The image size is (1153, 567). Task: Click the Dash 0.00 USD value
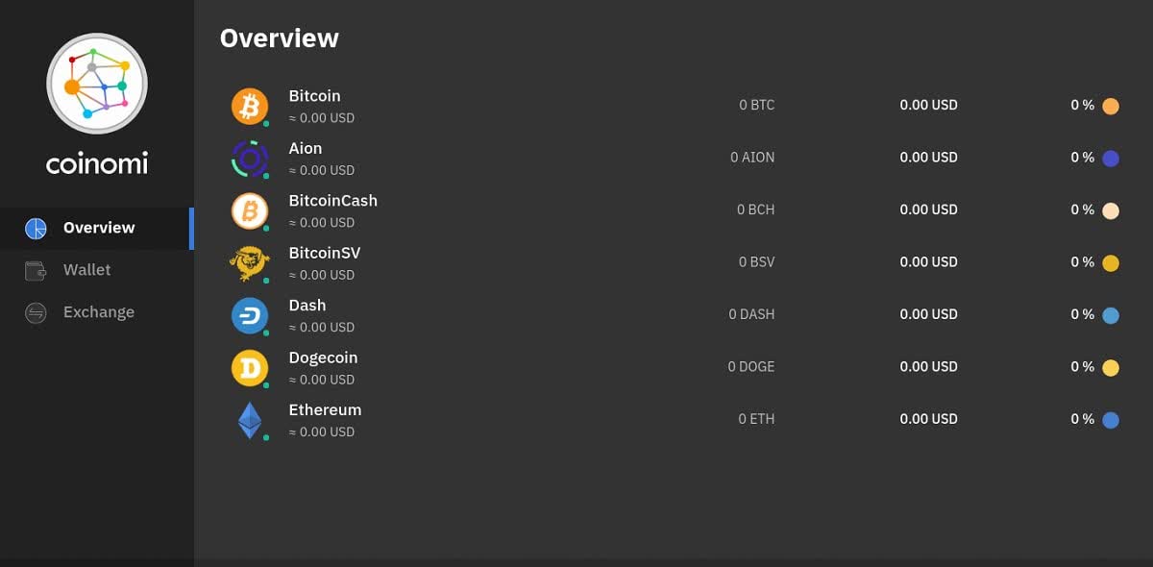click(928, 314)
